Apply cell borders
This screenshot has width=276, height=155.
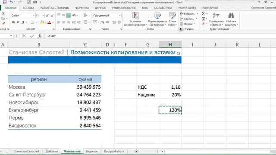pos(32,22)
